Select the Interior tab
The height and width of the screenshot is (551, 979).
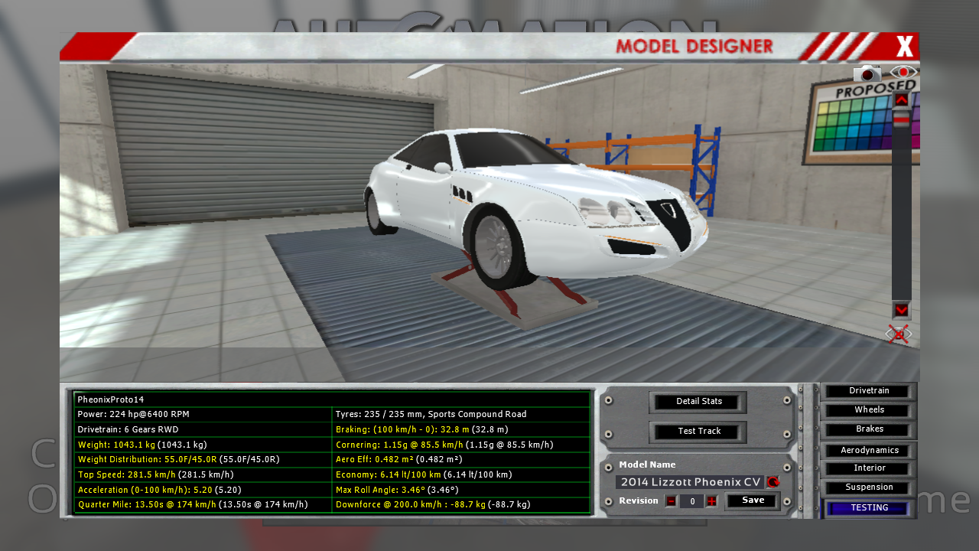click(869, 468)
